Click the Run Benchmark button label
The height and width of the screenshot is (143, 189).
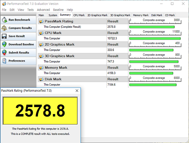coord(19,20)
